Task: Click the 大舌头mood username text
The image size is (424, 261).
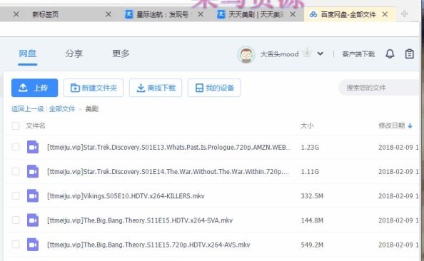Action: pyautogui.click(x=279, y=54)
